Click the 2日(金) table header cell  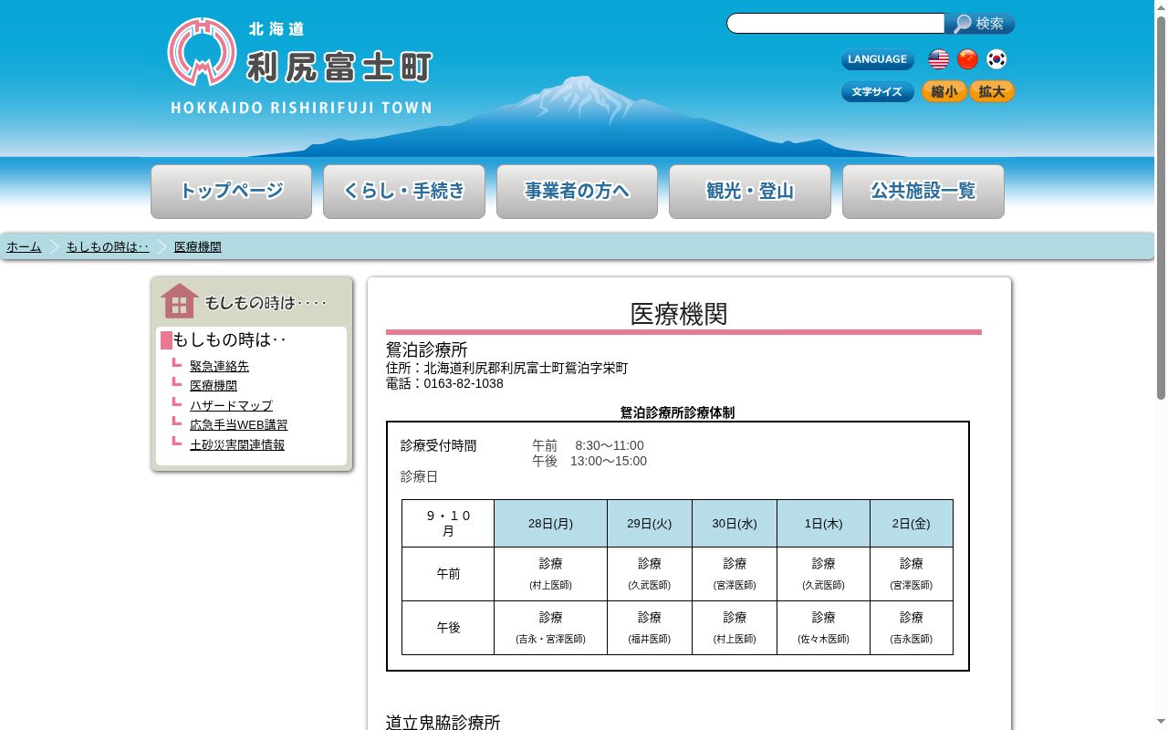tap(912, 524)
